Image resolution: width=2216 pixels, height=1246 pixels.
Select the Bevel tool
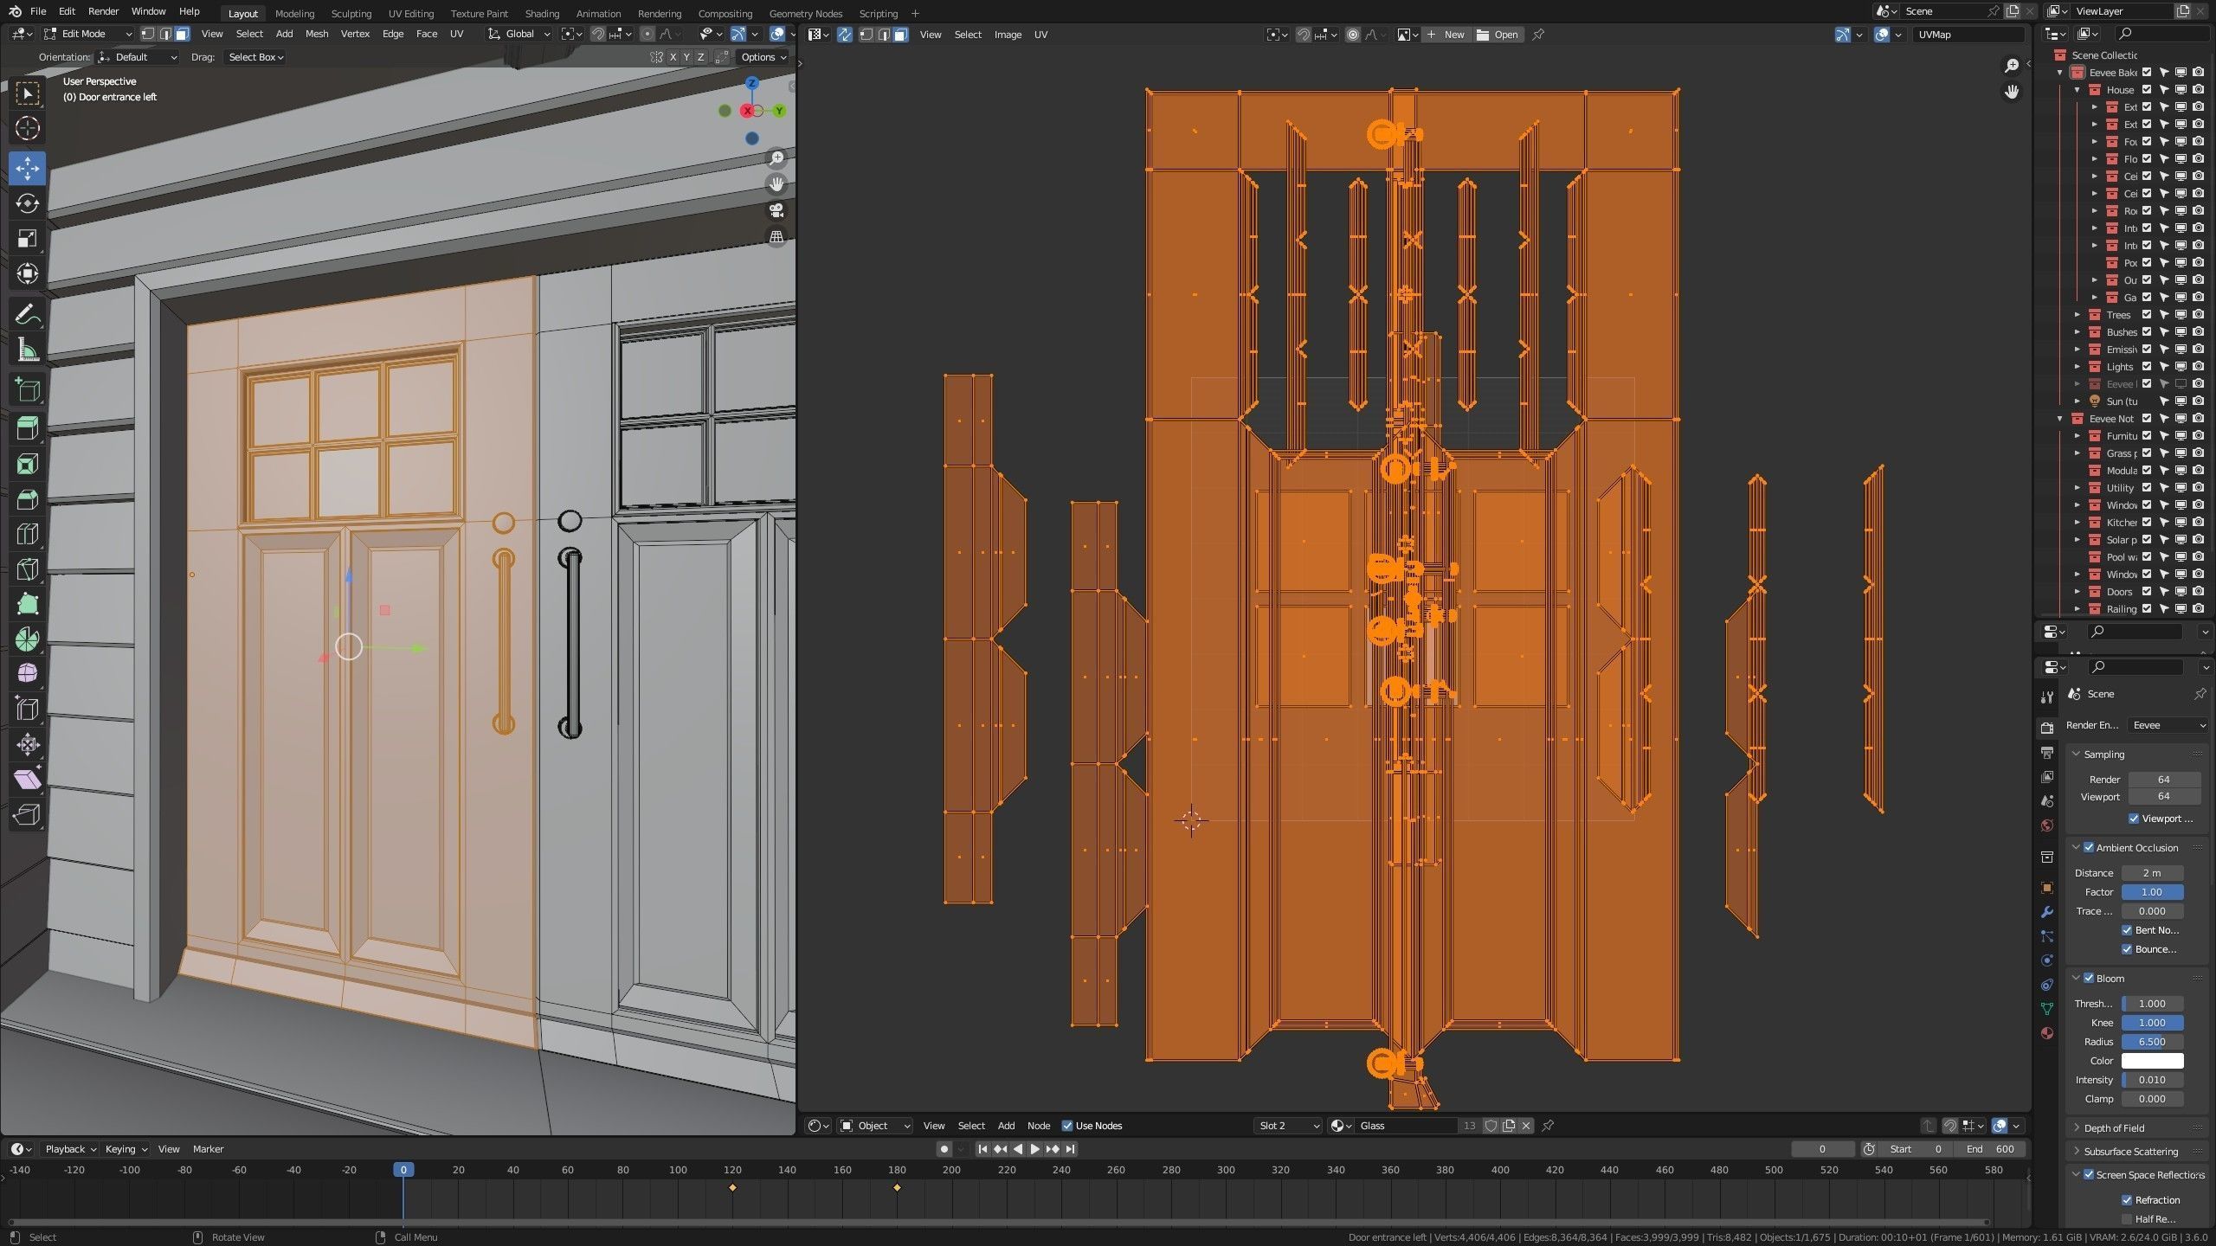click(x=27, y=499)
